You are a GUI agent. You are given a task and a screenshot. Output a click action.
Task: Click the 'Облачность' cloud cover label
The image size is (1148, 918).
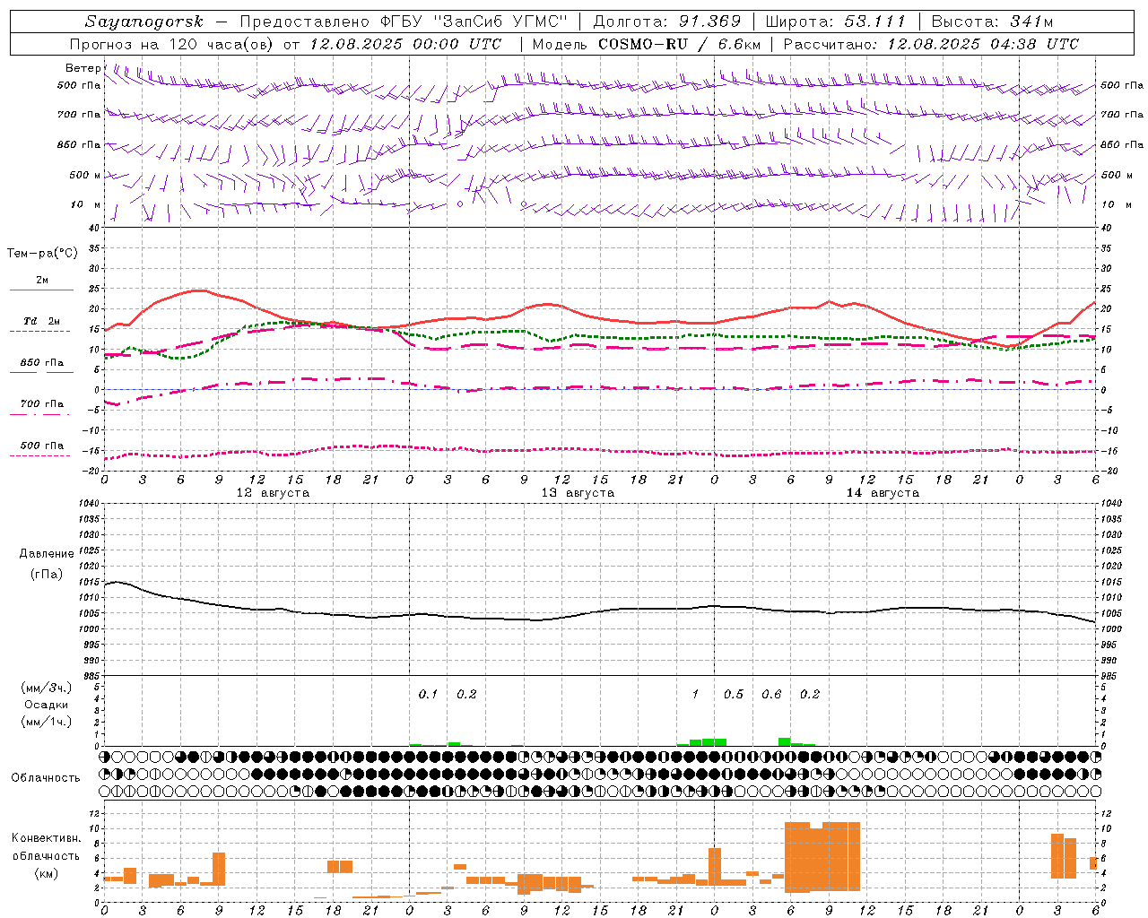[46, 777]
